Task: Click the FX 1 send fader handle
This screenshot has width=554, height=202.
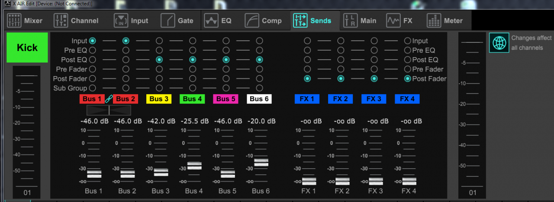Action: click(309, 181)
